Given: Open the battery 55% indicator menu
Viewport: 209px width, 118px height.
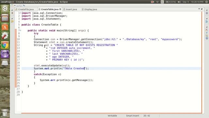Looking at the screenshot, I should pyautogui.click(x=171, y=2).
